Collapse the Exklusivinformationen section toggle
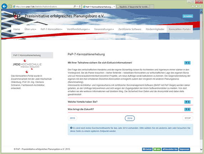Image resolution: width=204 pixels, height=154 pixels. [x=187, y=63]
